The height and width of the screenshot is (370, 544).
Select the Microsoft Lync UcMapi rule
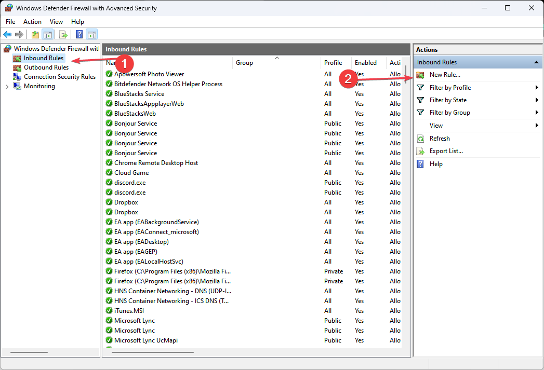[146, 340]
